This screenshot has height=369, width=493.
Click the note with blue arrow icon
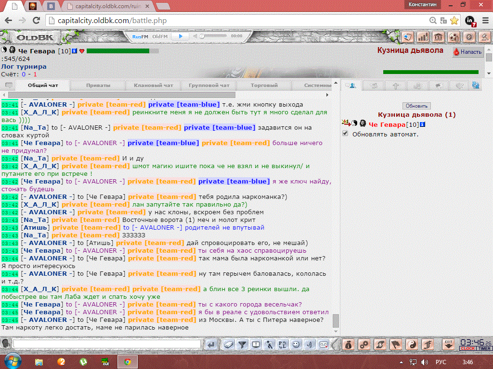[x=408, y=37]
